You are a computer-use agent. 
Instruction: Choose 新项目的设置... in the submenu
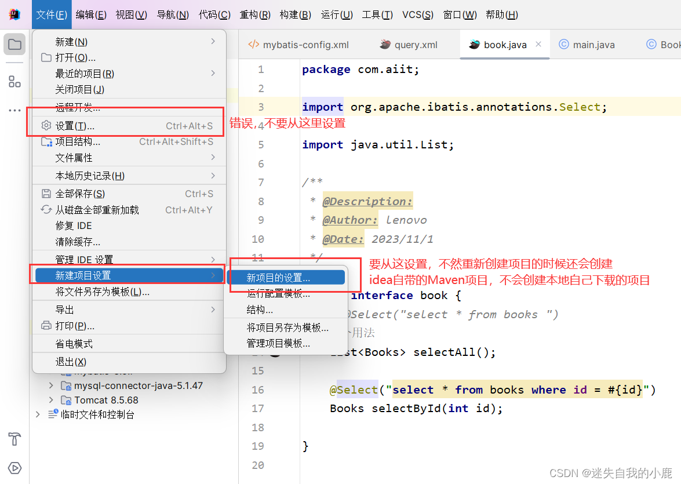point(286,278)
